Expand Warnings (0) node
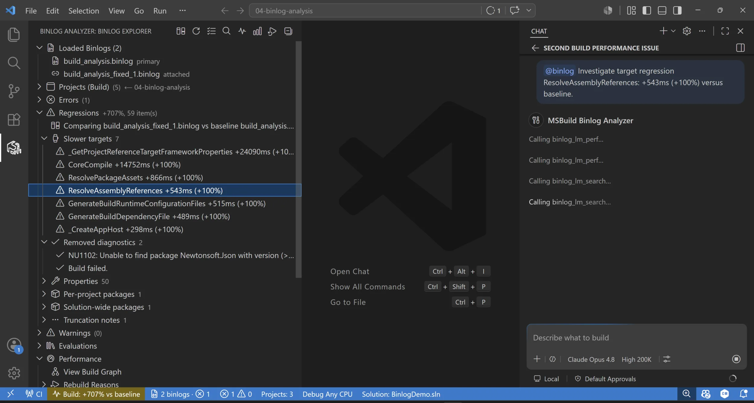The image size is (754, 403). coord(39,333)
